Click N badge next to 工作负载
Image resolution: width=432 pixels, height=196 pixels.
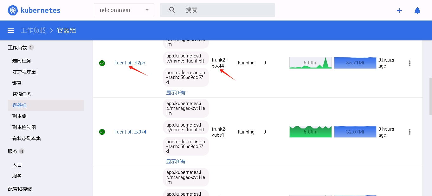coord(31,47)
